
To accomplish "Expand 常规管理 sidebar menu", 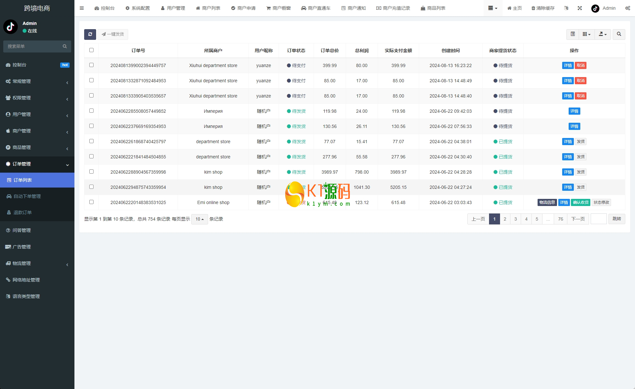I will (37, 81).
